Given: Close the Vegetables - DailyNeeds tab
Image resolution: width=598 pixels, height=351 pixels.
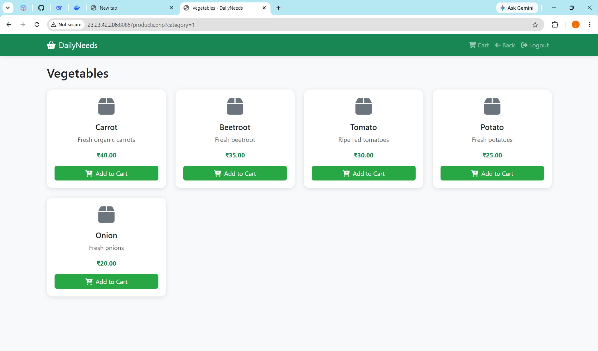Looking at the screenshot, I should tap(264, 8).
